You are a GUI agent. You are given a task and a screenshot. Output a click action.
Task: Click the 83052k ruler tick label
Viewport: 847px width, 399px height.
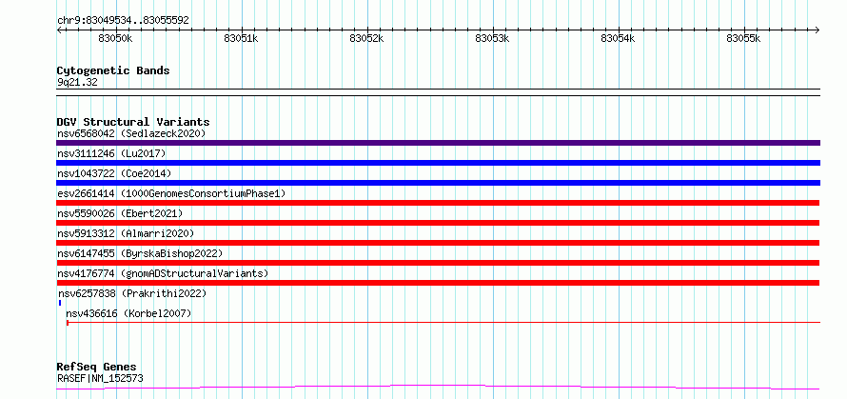pos(366,38)
